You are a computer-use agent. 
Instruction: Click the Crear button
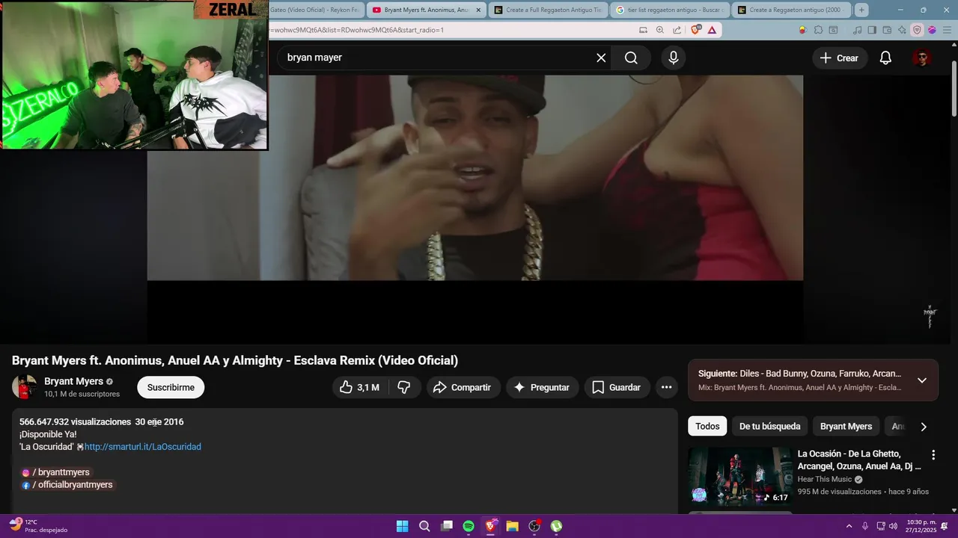point(840,58)
